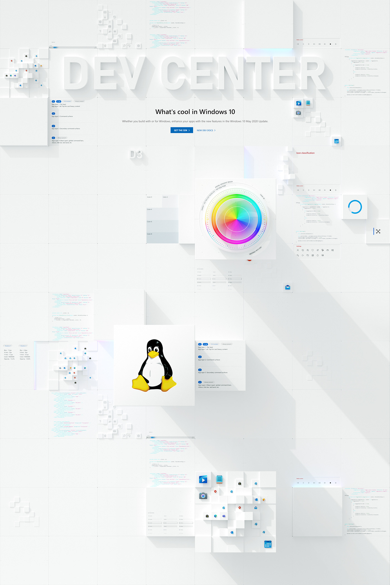390x585 pixels.
Task: Open the folder icon in the Settings panel
Action: (308, 255)
